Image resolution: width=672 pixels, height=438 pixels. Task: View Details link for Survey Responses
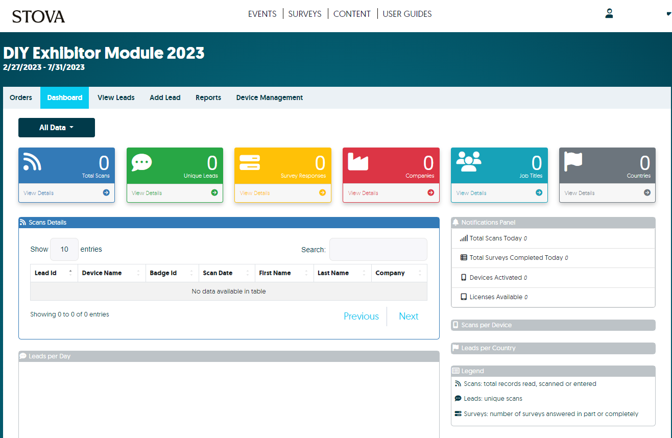255,193
